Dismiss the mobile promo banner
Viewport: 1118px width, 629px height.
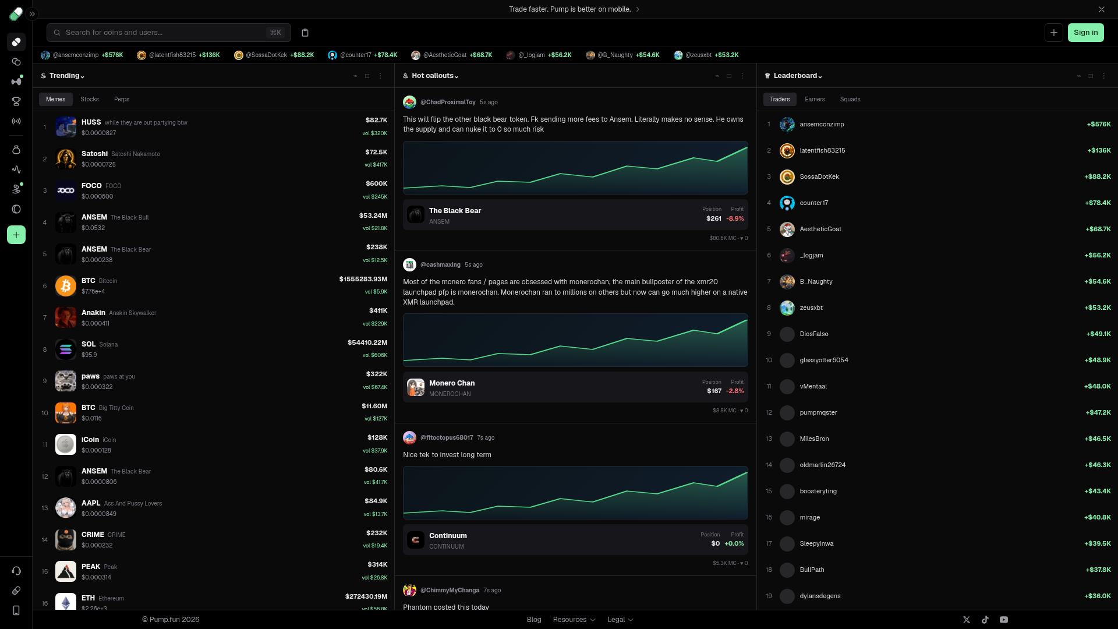(1102, 9)
